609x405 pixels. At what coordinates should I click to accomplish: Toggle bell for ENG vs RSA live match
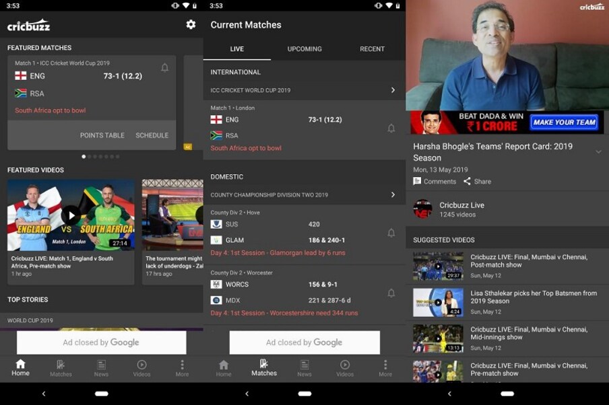coord(391,128)
